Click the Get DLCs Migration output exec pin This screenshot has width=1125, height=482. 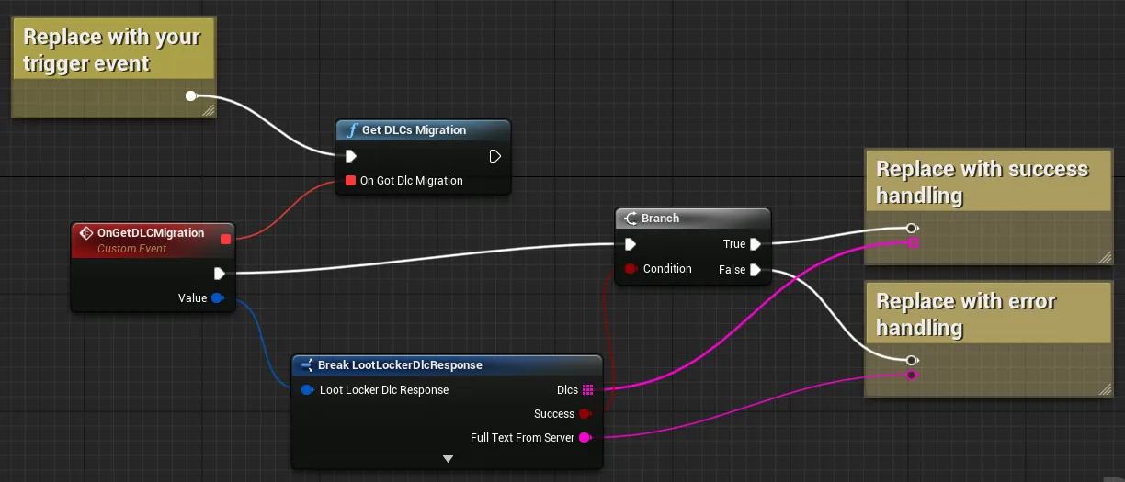[x=495, y=156]
